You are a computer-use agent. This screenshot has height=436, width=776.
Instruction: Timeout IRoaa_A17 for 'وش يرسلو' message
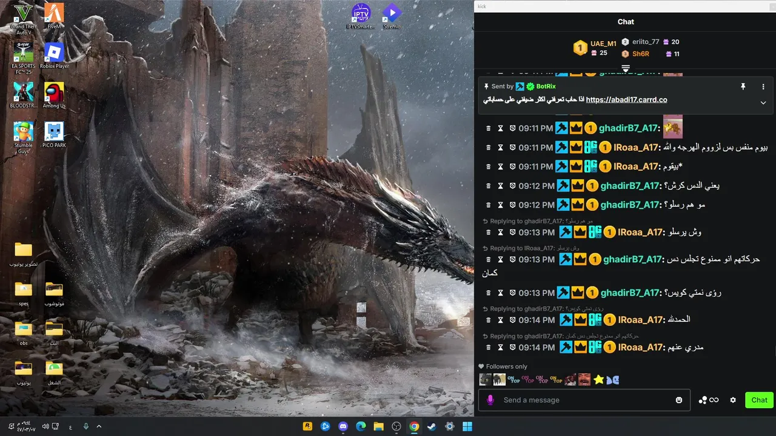click(x=501, y=233)
